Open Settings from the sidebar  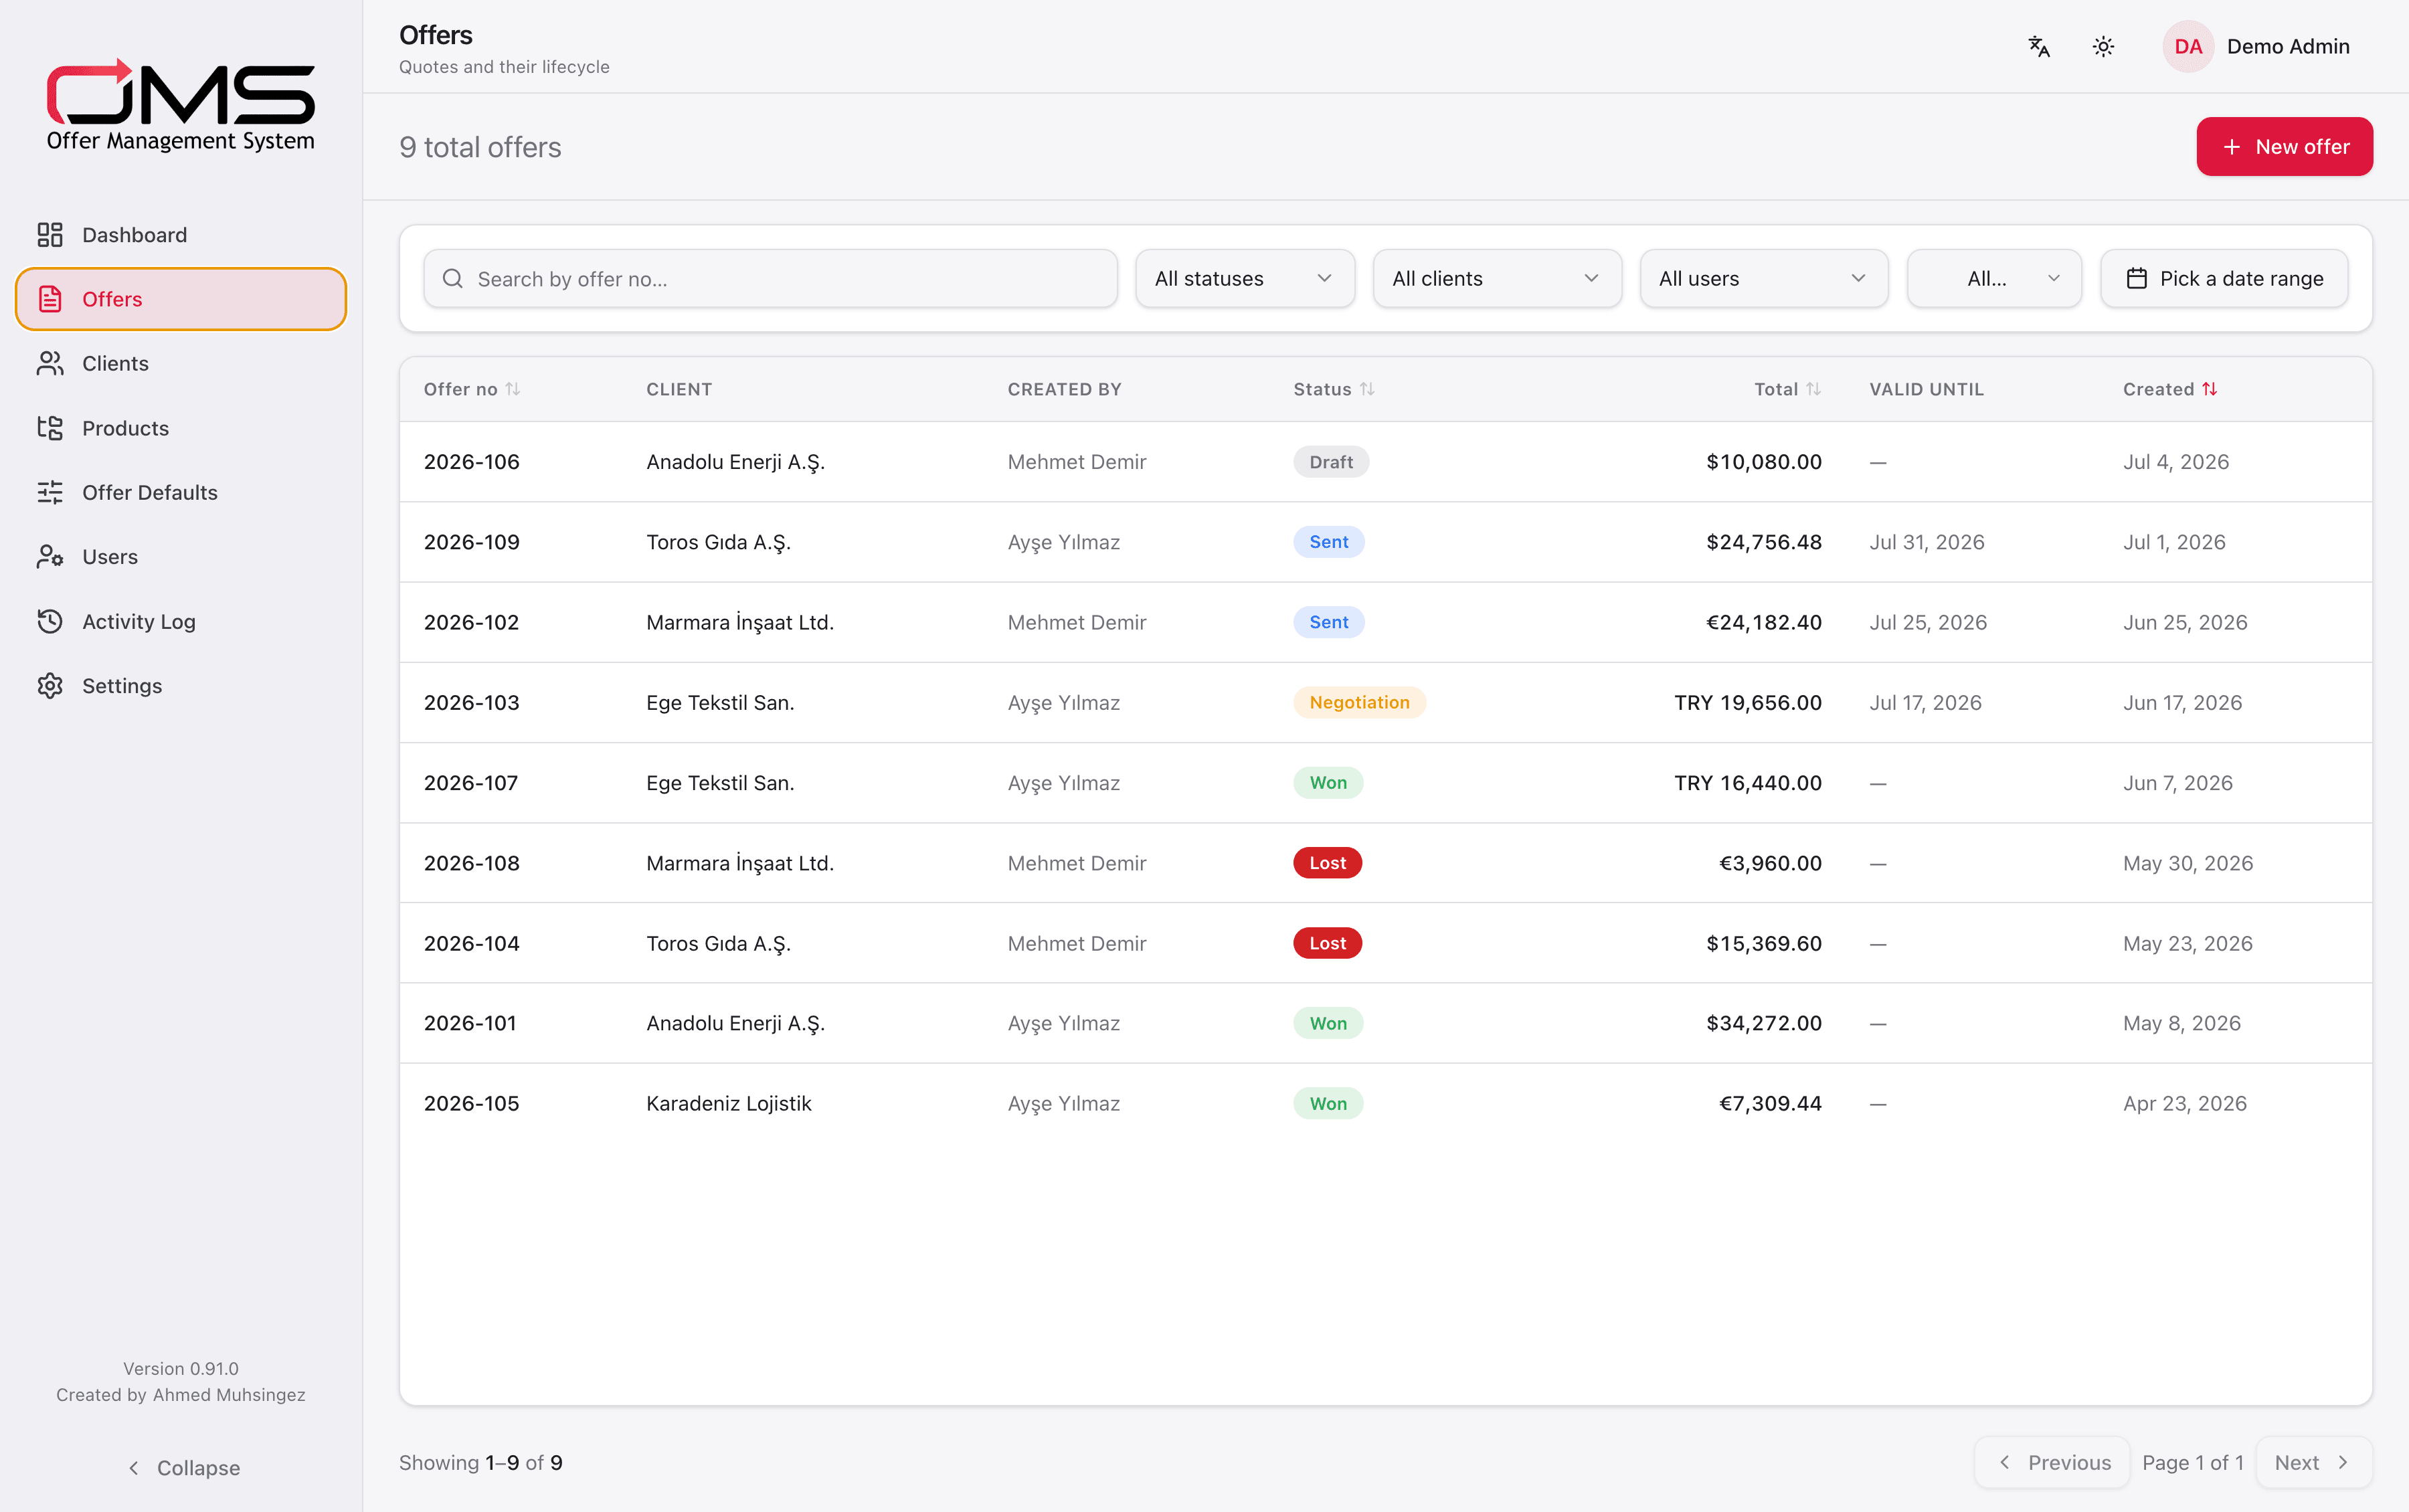click(181, 686)
